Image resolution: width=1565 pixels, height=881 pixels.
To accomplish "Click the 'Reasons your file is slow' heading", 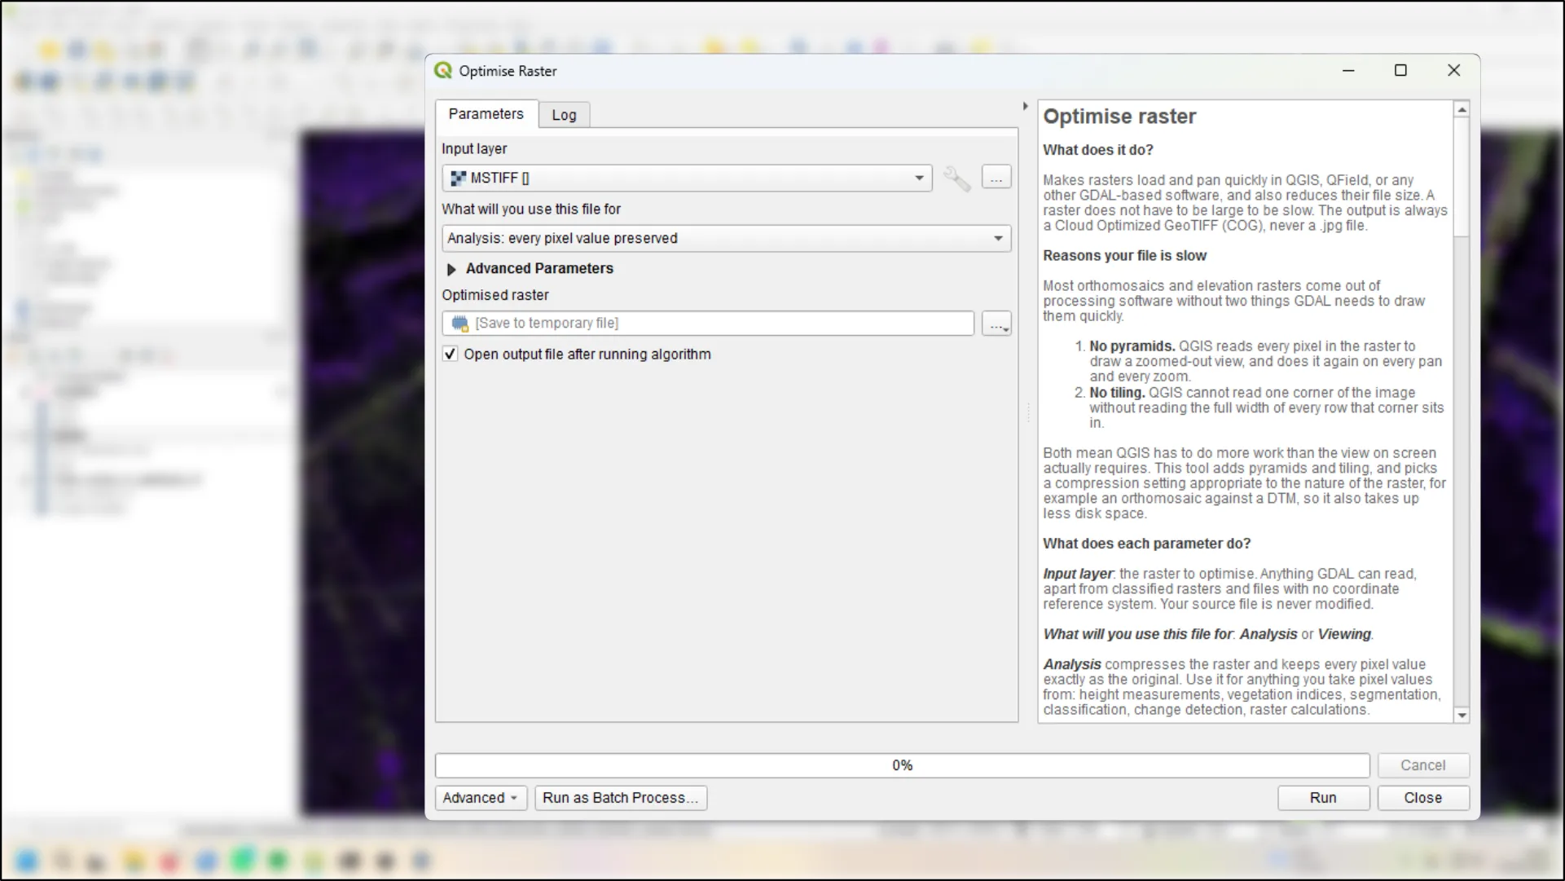I will (x=1124, y=256).
